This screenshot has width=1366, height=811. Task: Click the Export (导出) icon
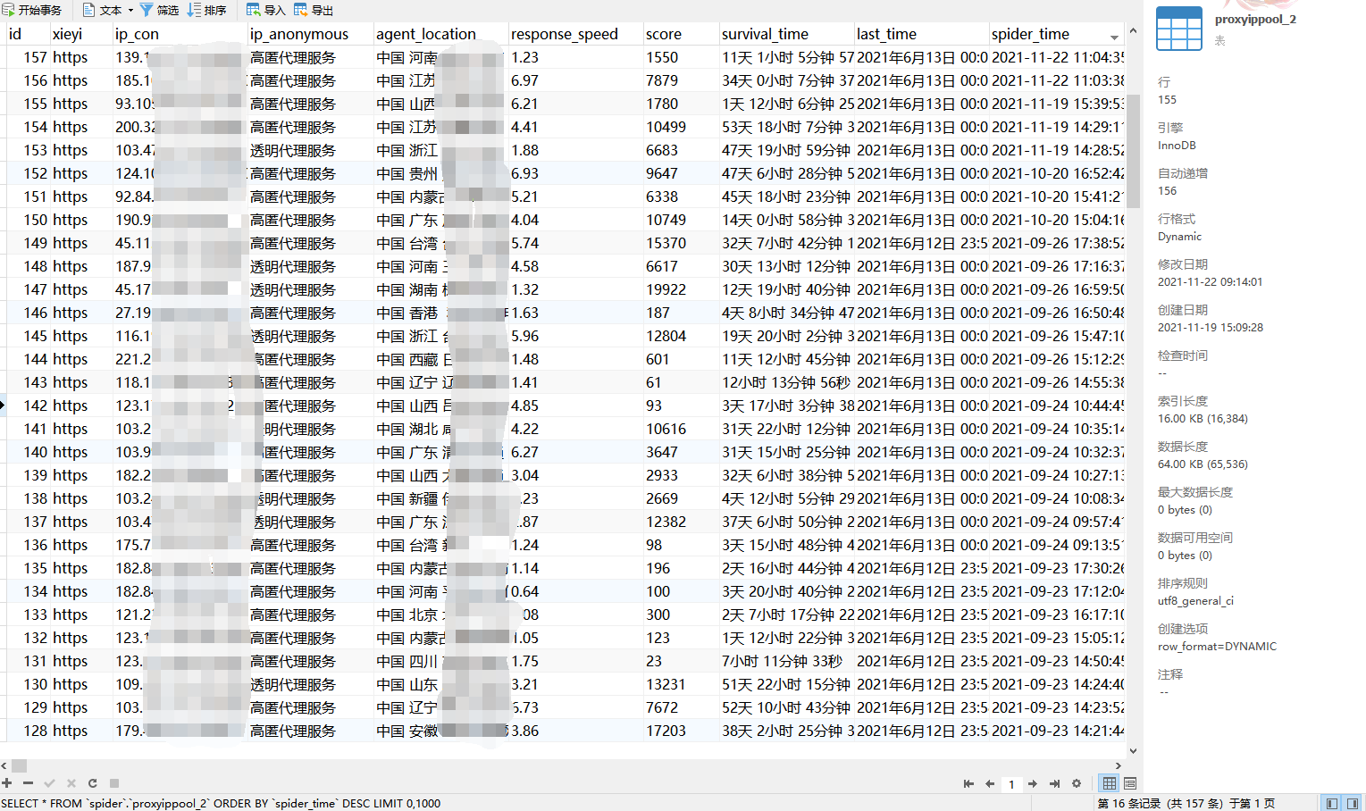click(x=301, y=10)
